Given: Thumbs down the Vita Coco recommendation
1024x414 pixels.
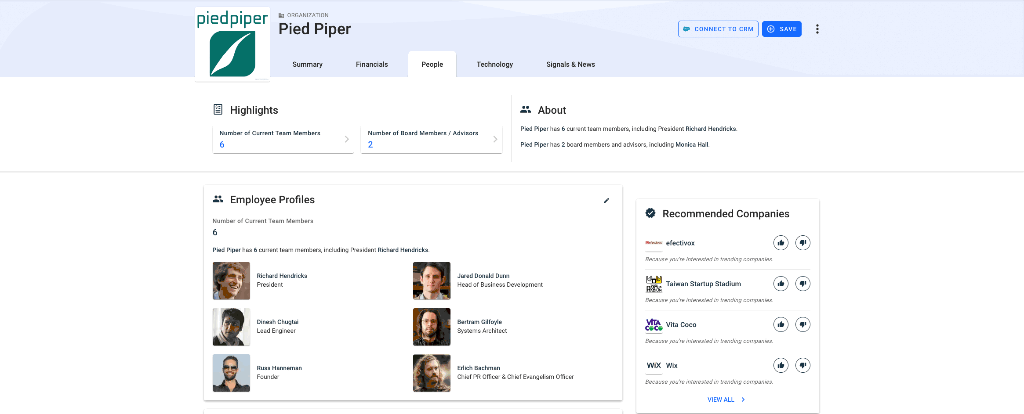Looking at the screenshot, I should pos(802,324).
